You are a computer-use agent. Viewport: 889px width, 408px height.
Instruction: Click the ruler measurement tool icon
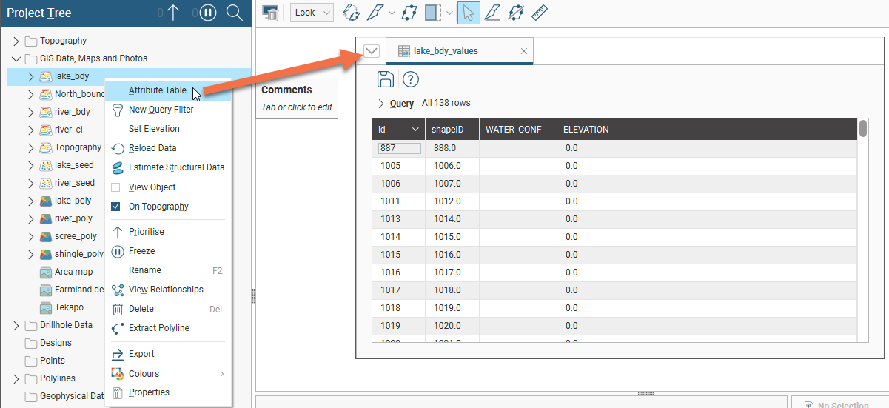[x=540, y=13]
